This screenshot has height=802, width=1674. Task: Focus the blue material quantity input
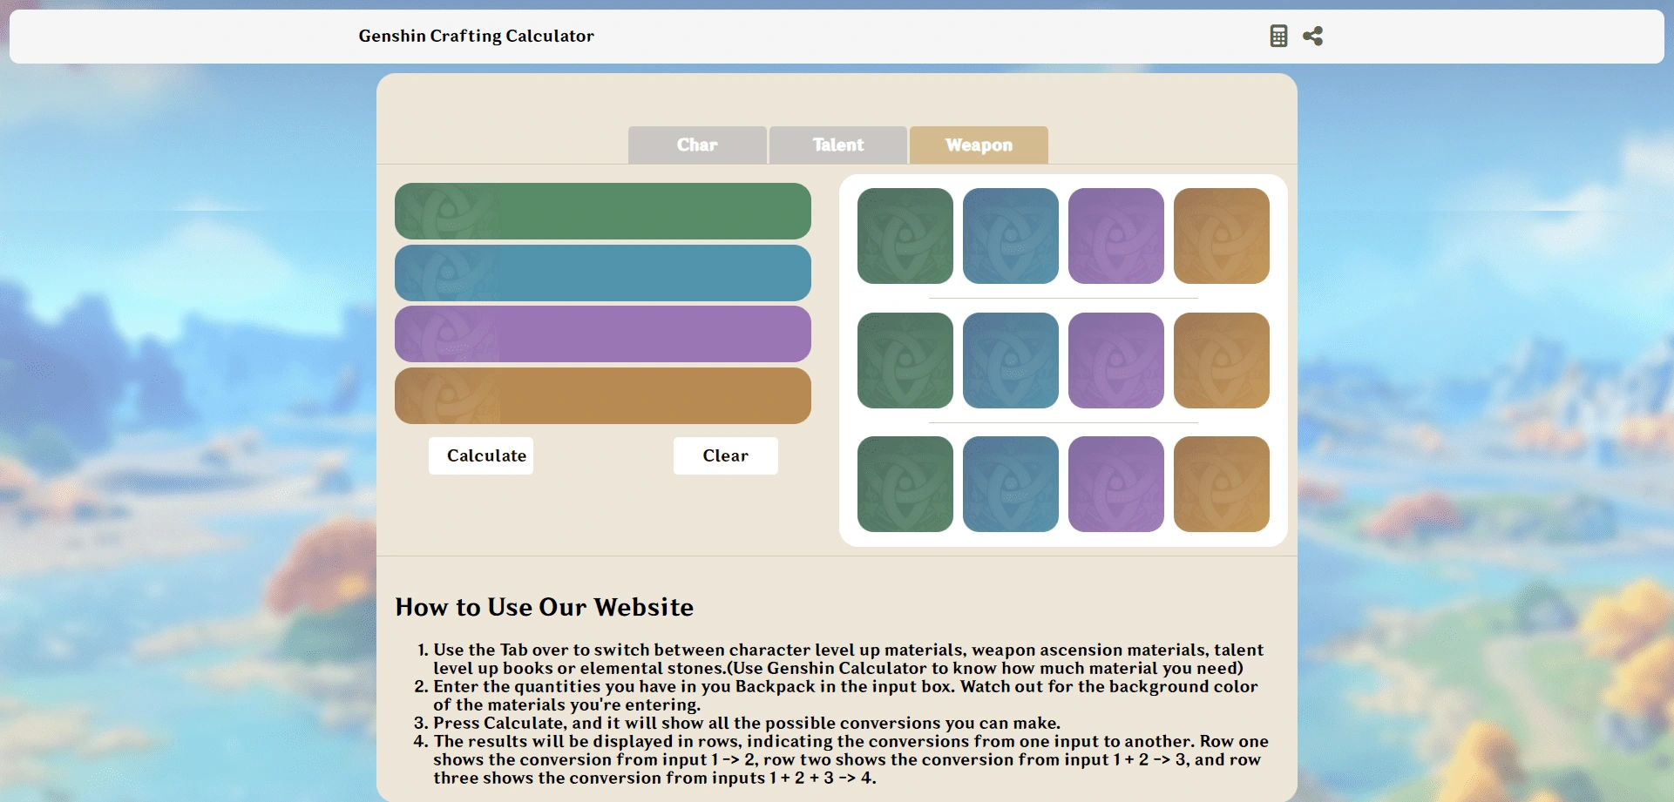coord(603,273)
